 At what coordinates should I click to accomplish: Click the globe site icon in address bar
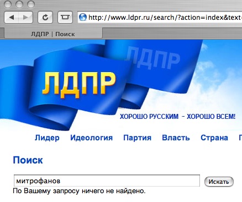tap(83, 17)
